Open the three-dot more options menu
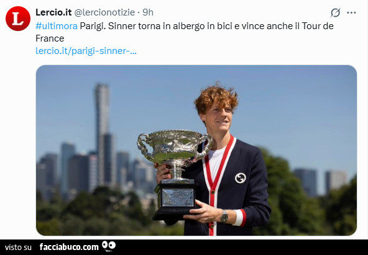Screen dimensions: 368x255 pyautogui.click(x=351, y=12)
